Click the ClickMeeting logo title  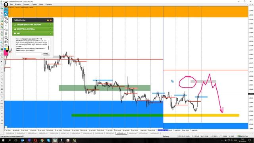coord(20,20)
